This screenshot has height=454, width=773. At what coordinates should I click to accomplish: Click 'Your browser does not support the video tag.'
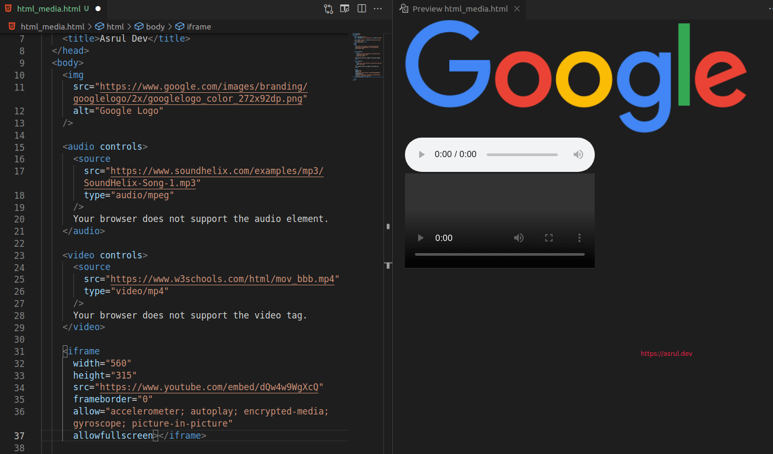tap(190, 315)
